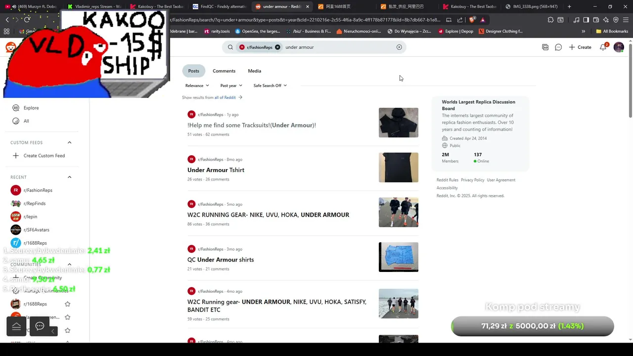Reload the page with the refresh icon
The width and height of the screenshot is (633, 356).
(27, 20)
